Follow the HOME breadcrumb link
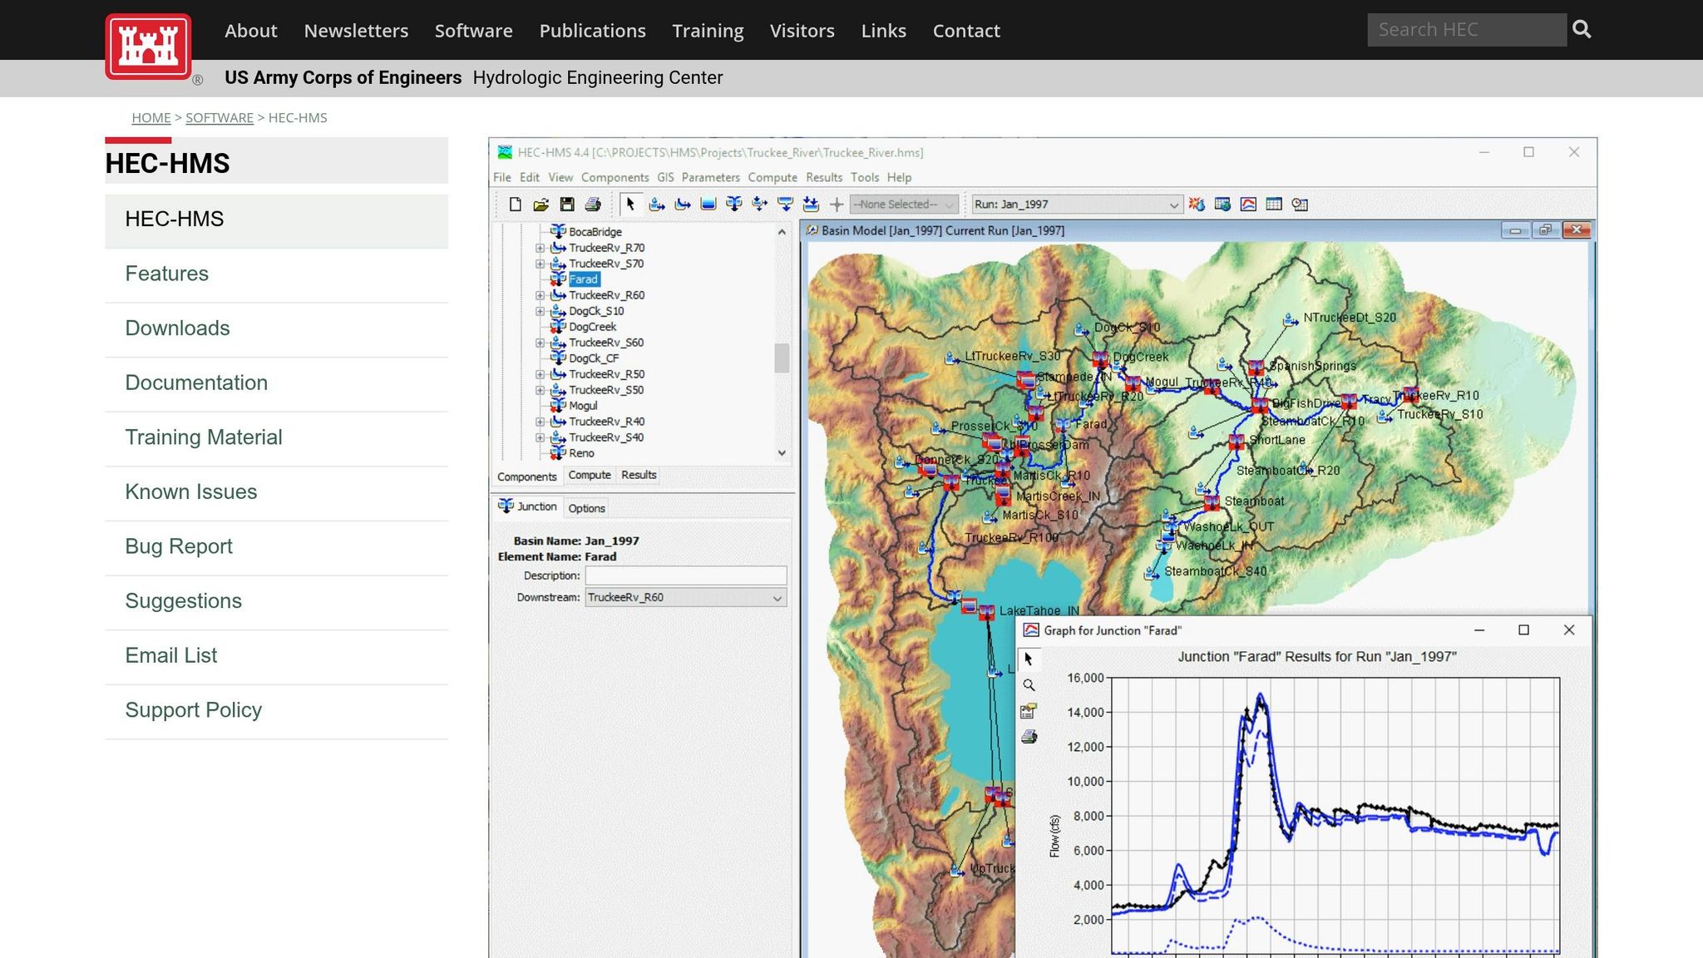 [151, 118]
